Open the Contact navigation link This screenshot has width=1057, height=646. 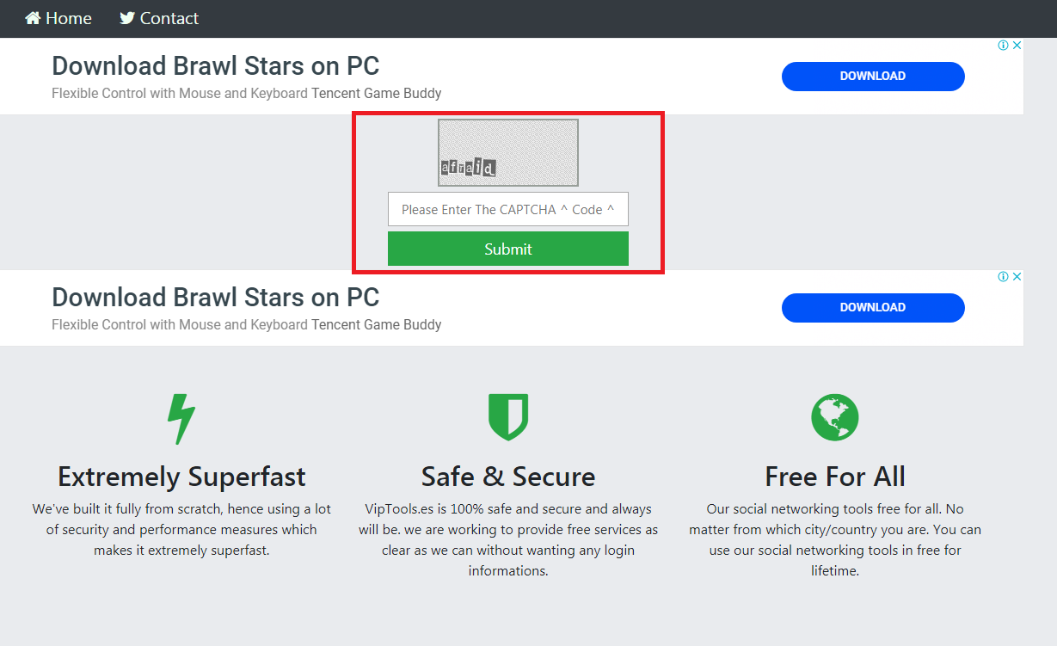[x=169, y=18]
